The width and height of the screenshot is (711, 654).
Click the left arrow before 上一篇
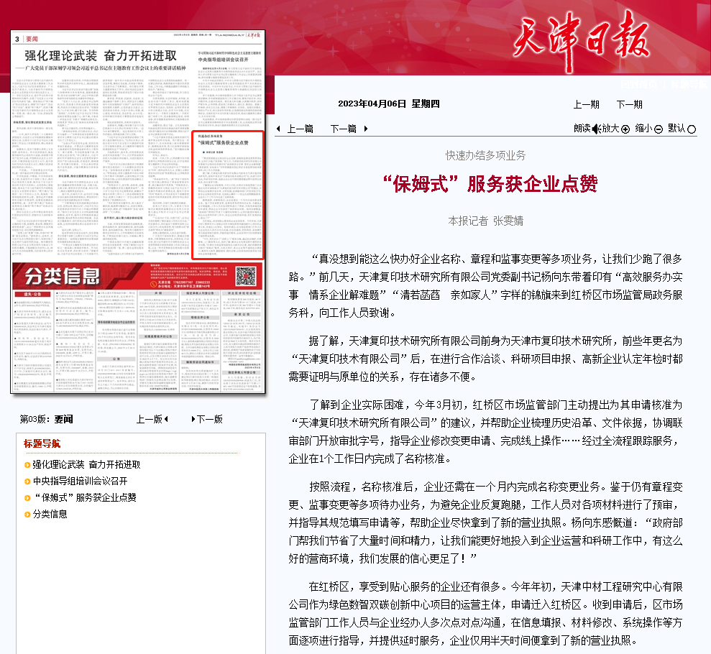tap(278, 128)
